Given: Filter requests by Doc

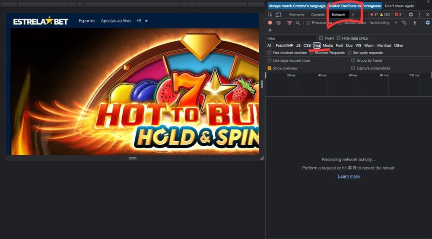Looking at the screenshot, I should [349, 45].
